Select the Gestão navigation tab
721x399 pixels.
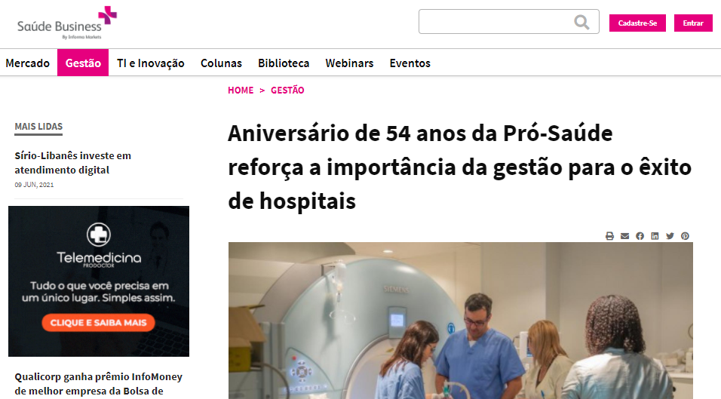tap(83, 63)
